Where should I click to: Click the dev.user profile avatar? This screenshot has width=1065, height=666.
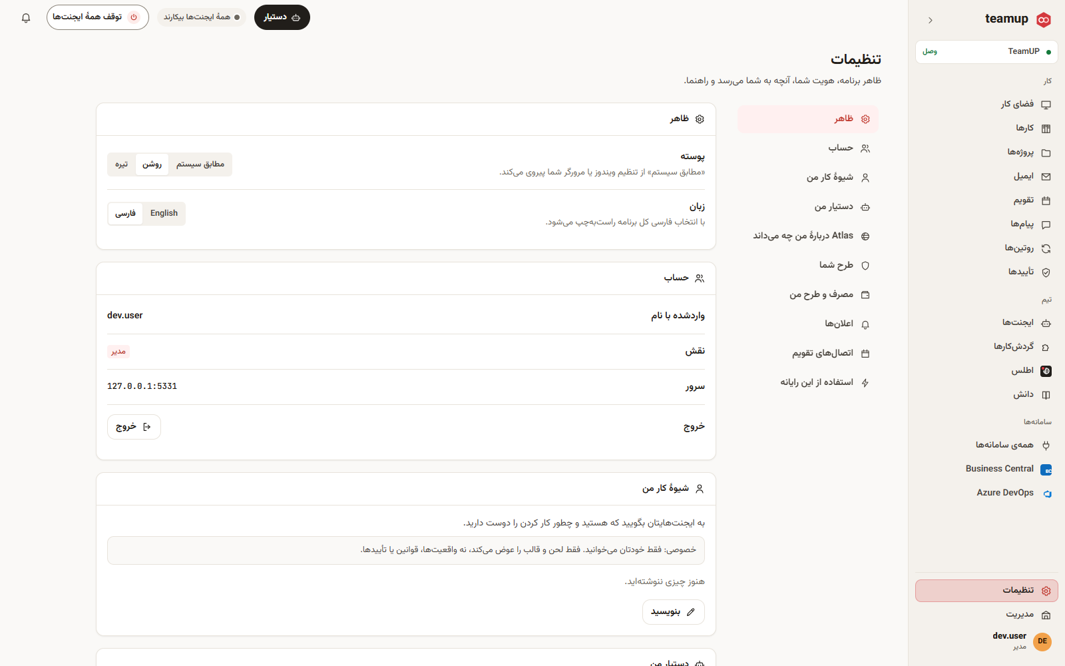[x=1042, y=641]
